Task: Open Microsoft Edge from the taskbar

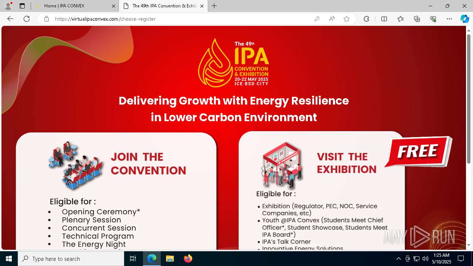Action: pyautogui.click(x=152, y=259)
